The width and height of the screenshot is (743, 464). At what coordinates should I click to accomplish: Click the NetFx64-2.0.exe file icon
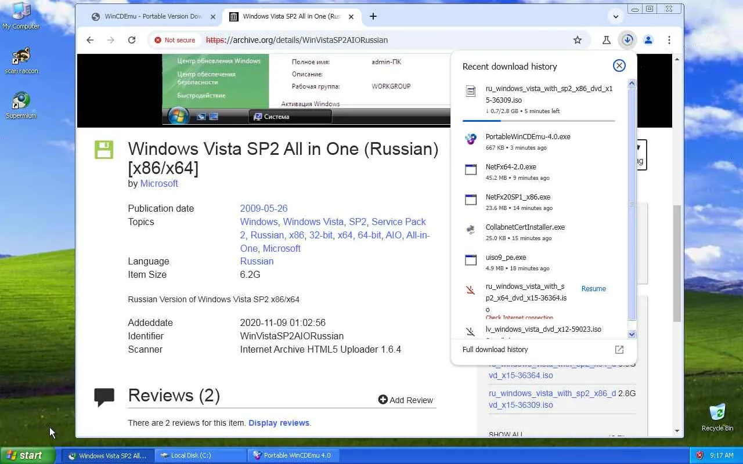coord(471,169)
